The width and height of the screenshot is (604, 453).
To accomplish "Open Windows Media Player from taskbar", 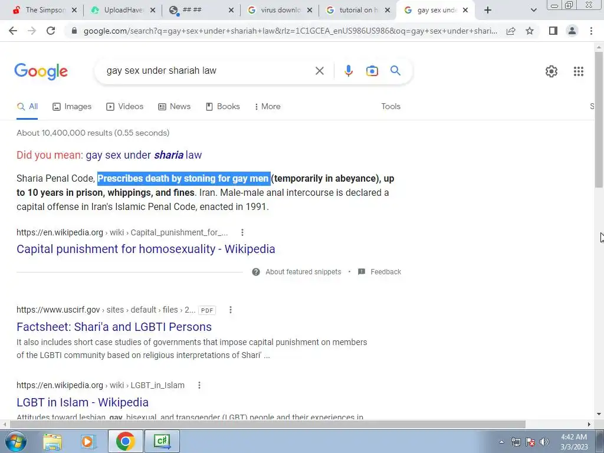I will click(87, 442).
